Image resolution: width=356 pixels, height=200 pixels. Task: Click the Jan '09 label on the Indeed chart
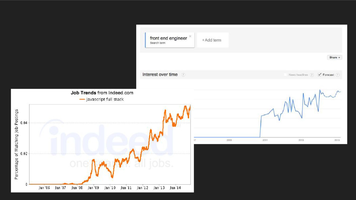point(93,188)
